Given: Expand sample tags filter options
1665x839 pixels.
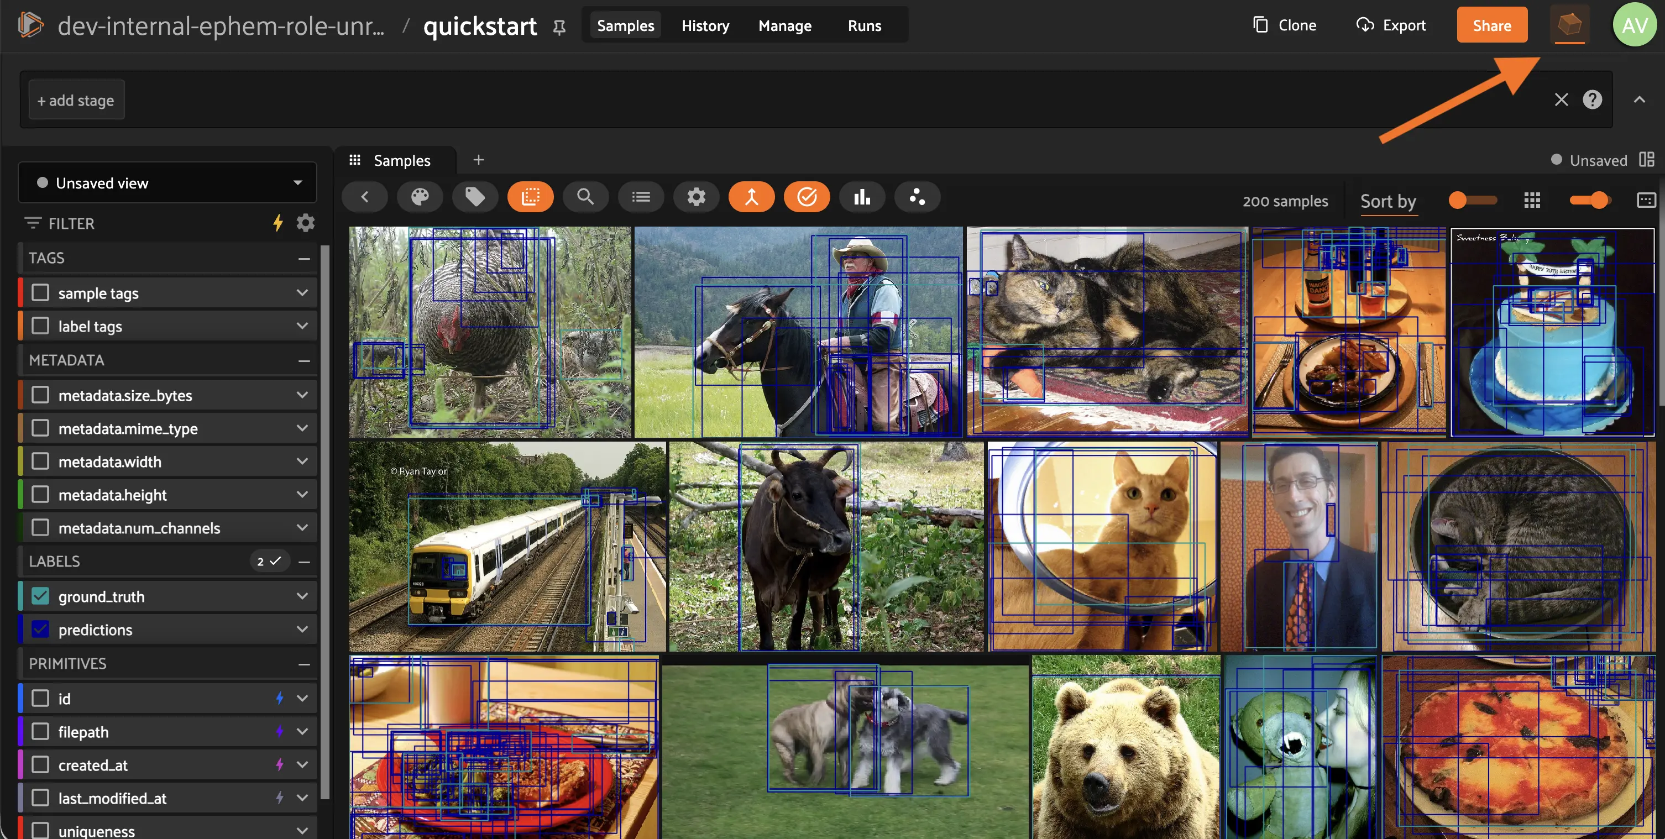Looking at the screenshot, I should 302,293.
